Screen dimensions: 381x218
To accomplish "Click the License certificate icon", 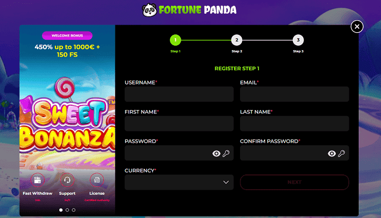I will pyautogui.click(x=96, y=179).
